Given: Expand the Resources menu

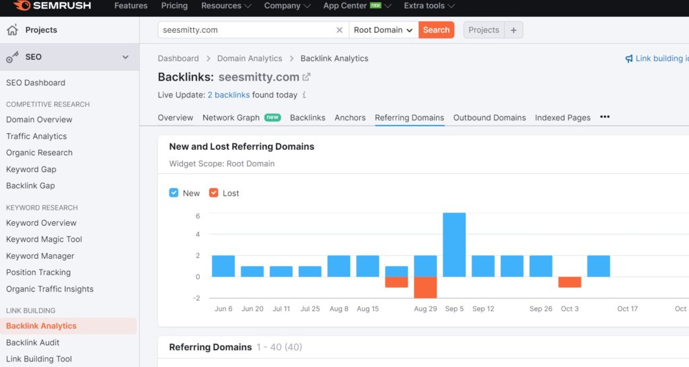Looking at the screenshot, I should (x=226, y=5).
